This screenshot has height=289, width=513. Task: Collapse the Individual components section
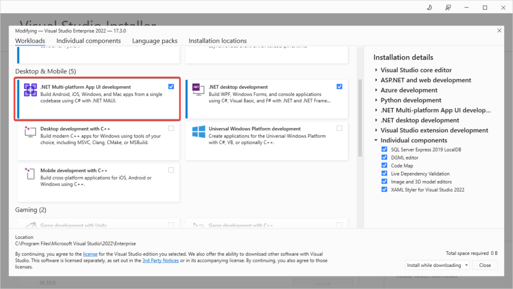pos(376,140)
